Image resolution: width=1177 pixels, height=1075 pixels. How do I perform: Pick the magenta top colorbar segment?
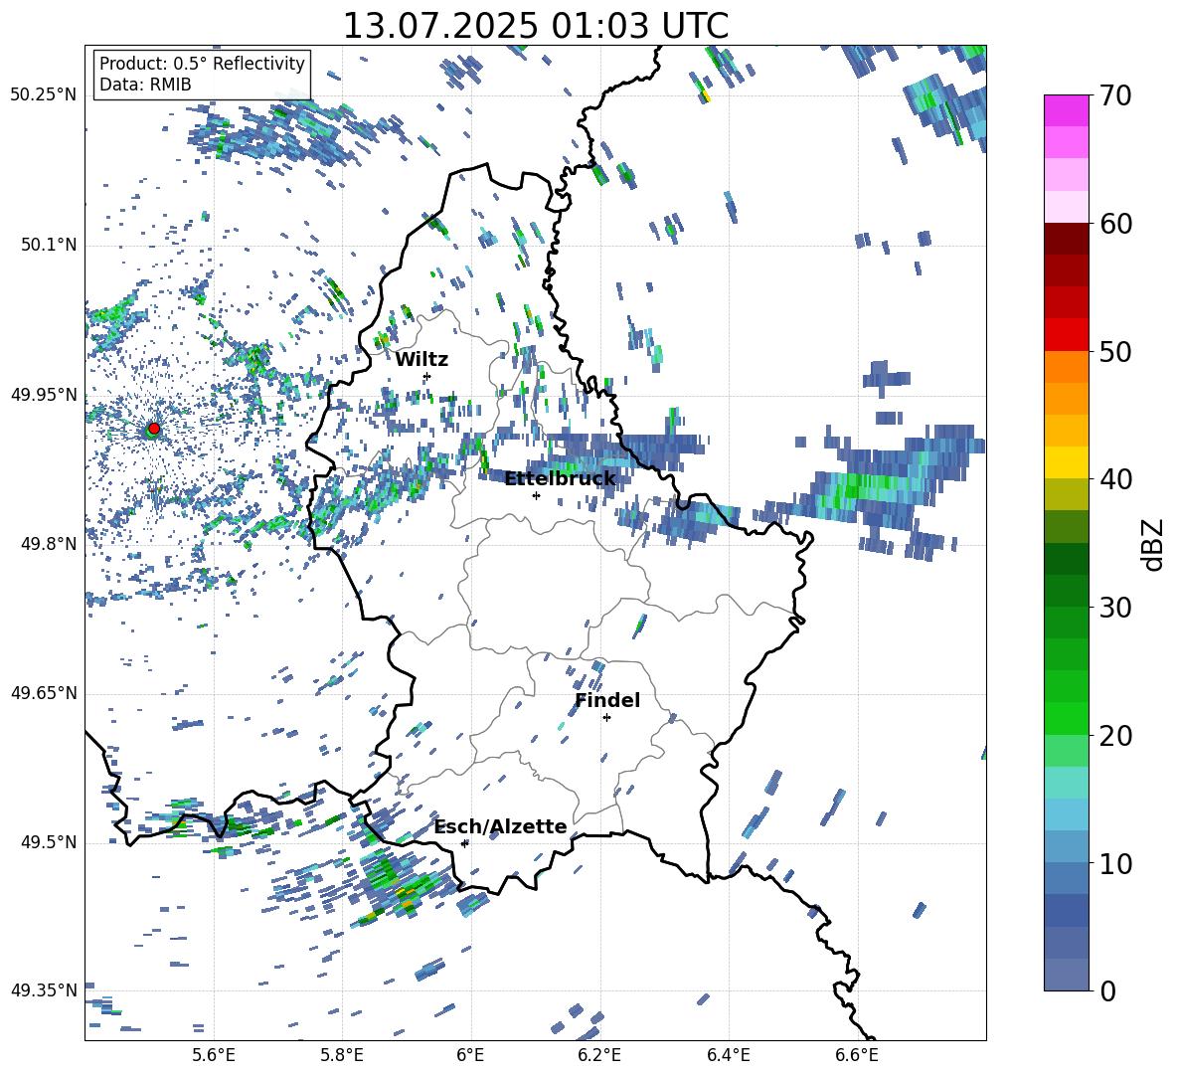pos(1066,110)
